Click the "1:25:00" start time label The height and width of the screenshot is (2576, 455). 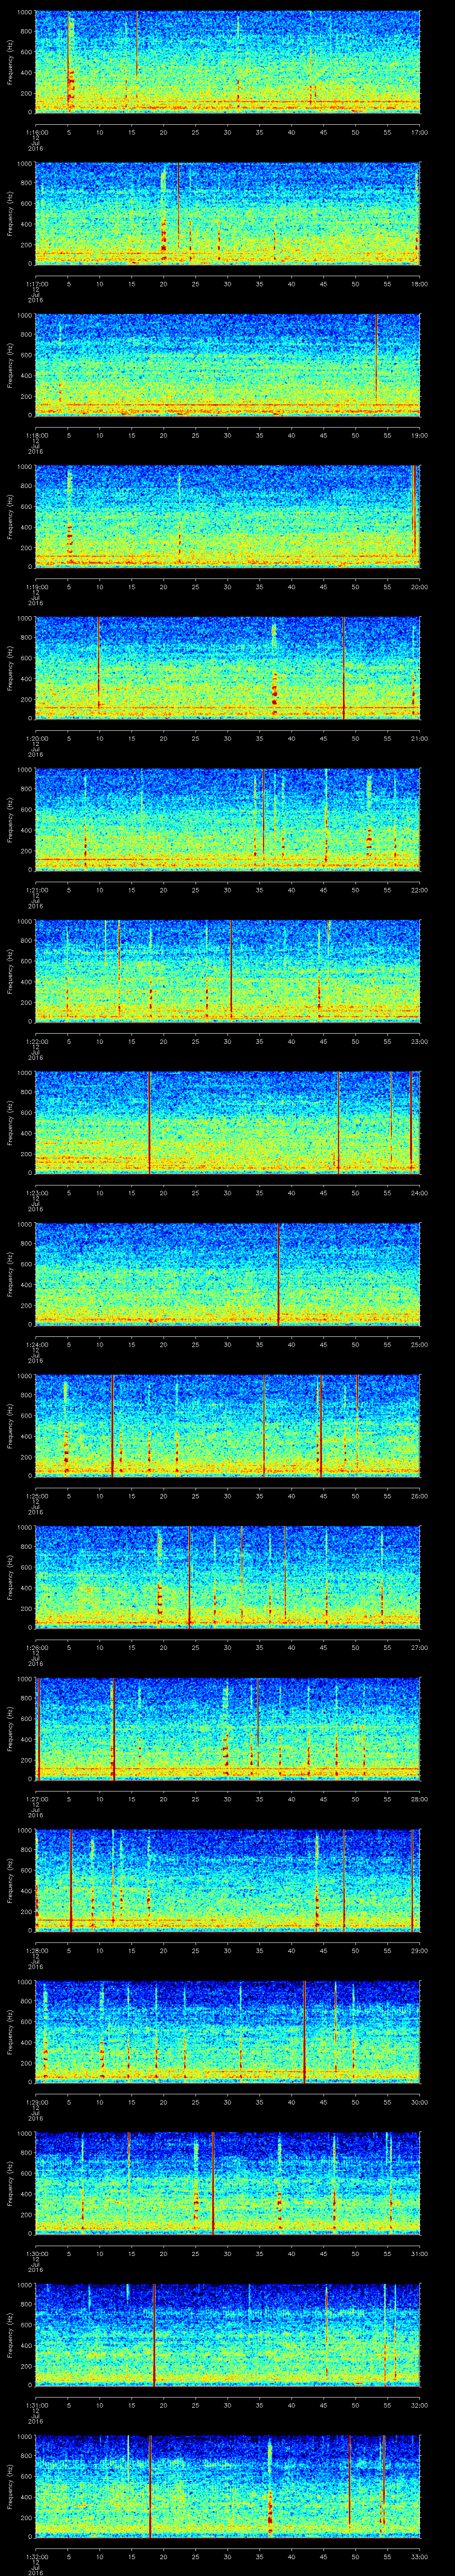point(36,1495)
